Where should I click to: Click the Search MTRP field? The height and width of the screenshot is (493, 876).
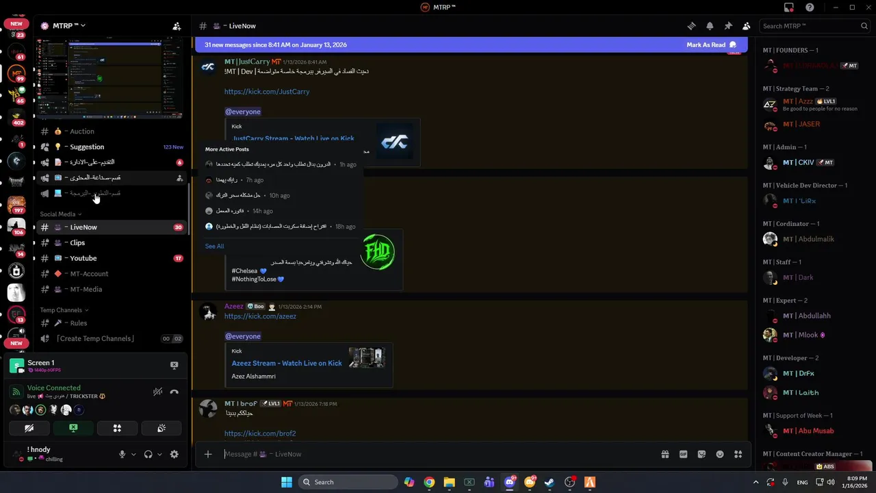tap(815, 26)
